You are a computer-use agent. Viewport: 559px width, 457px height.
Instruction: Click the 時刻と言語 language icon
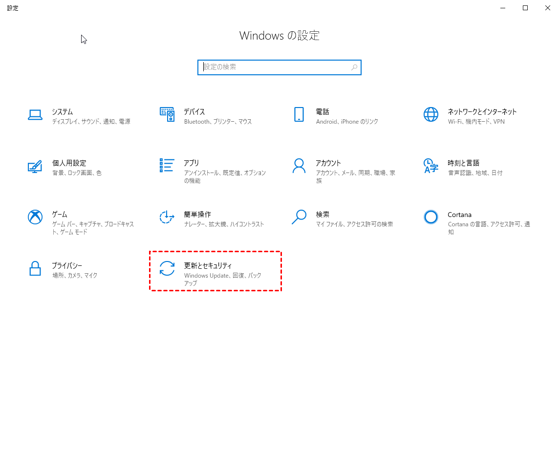tap(430, 166)
